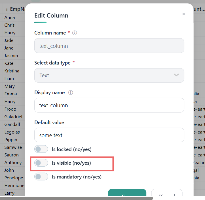Viewport: 205px width, 200px height.
Task: Select the Anna cell in the table
Action: pos(10,18)
